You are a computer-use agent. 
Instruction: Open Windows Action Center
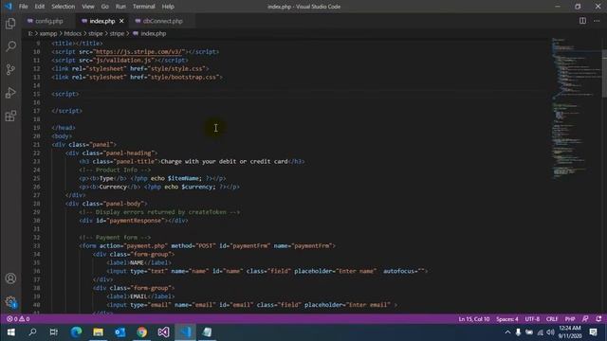[x=593, y=332]
